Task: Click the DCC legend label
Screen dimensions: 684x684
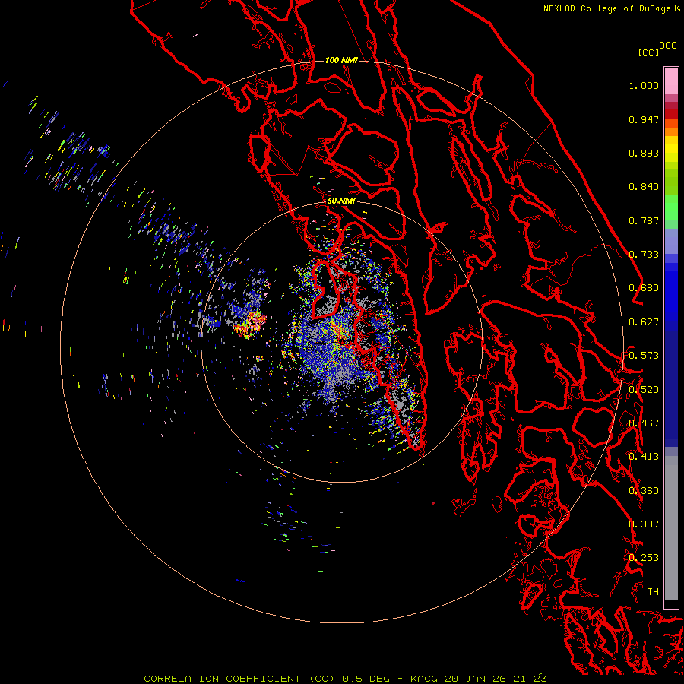Action: pos(668,46)
